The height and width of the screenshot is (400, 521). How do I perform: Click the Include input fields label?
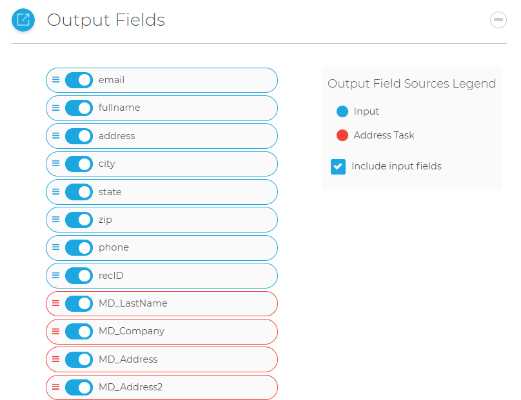[396, 166]
